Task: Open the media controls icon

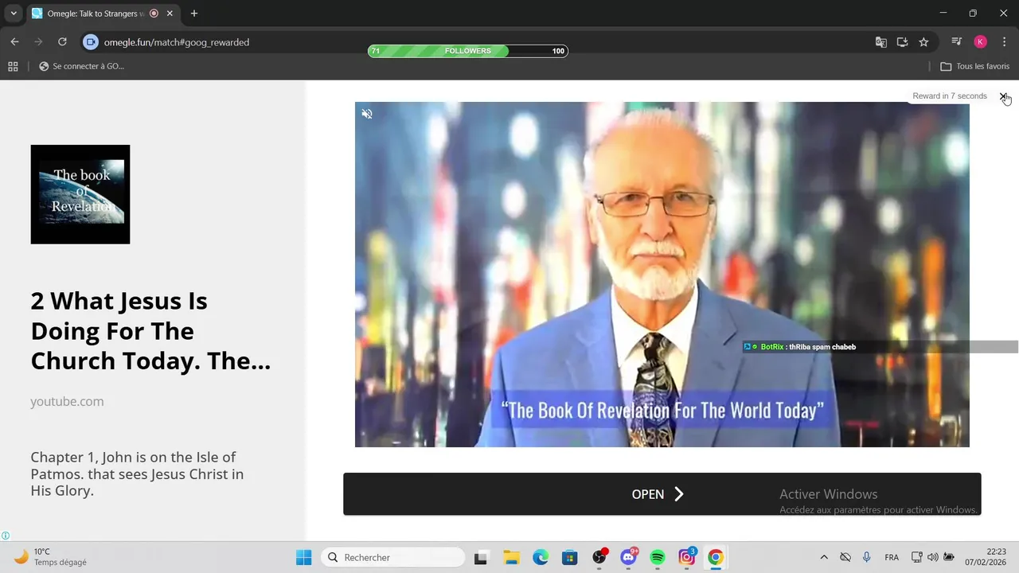Action: [957, 42]
